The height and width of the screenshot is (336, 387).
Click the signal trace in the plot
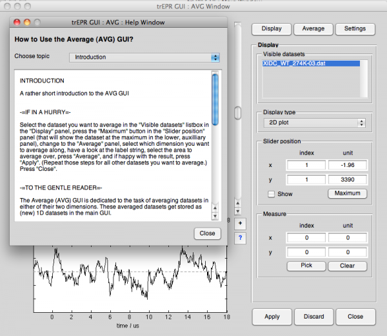coord(130,272)
